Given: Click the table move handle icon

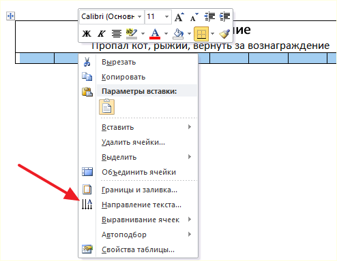Looking at the screenshot, I should (10, 16).
